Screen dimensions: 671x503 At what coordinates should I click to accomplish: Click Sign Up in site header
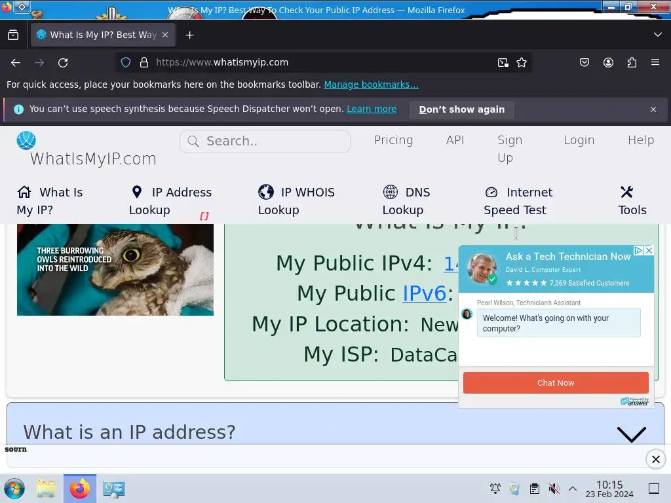coord(510,149)
